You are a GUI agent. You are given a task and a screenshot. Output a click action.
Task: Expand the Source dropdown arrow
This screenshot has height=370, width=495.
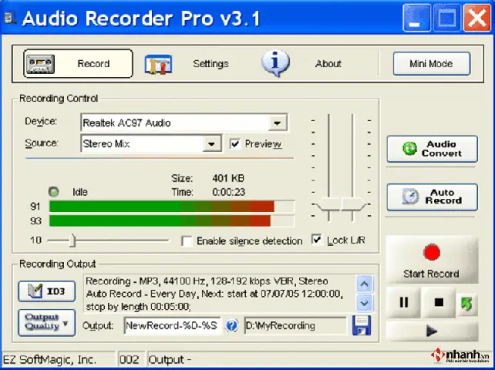tap(211, 144)
